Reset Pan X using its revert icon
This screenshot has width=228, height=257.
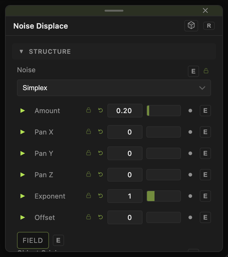tap(100, 132)
